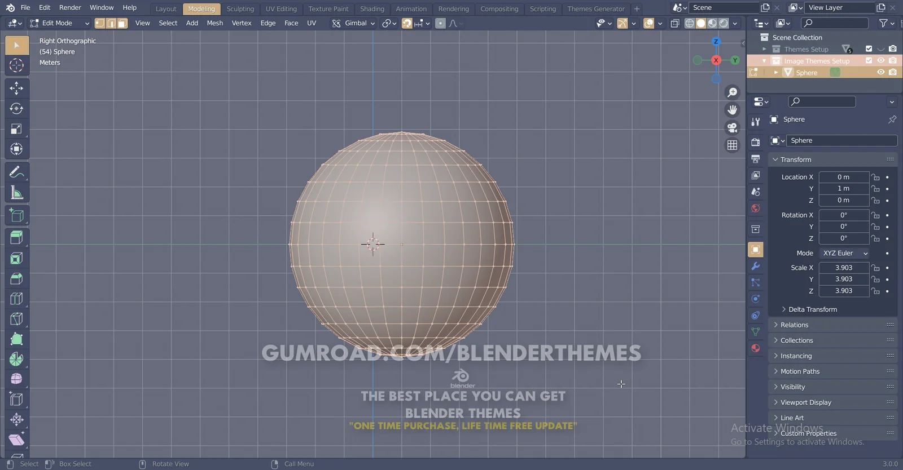Select the Annotate tool
The width and height of the screenshot is (903, 470).
pos(16,172)
